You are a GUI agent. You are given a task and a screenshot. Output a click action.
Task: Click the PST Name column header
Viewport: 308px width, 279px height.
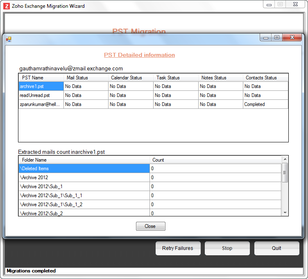(x=41, y=78)
